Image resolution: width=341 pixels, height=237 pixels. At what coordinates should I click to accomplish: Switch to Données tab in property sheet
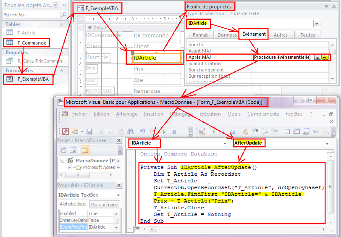(x=227, y=35)
